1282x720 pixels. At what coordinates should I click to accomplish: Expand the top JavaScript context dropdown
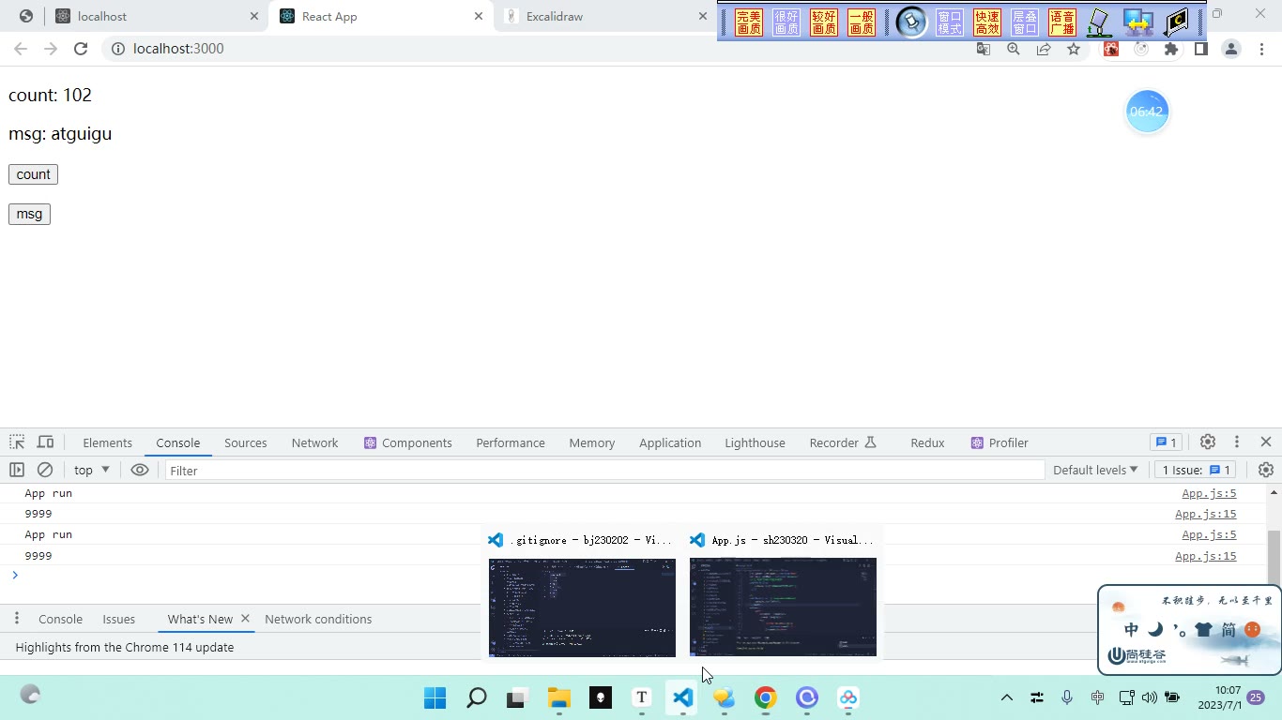92,470
